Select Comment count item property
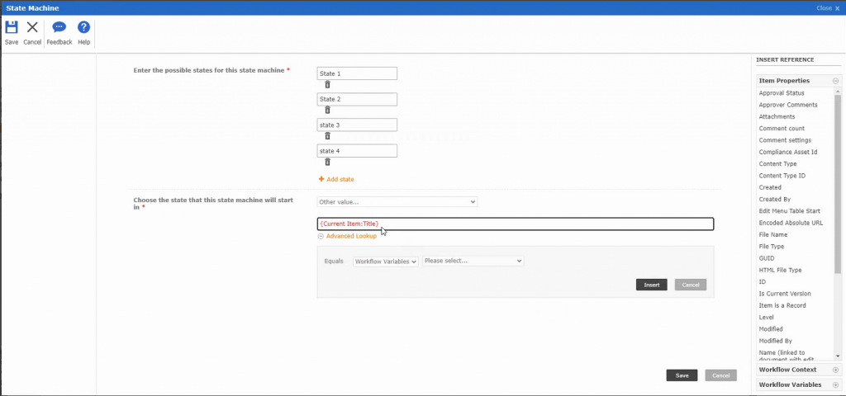 (782, 129)
